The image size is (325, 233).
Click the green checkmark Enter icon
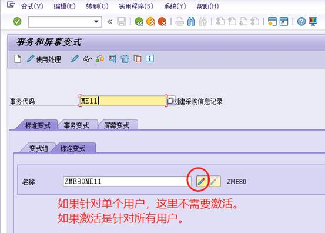click(17, 21)
